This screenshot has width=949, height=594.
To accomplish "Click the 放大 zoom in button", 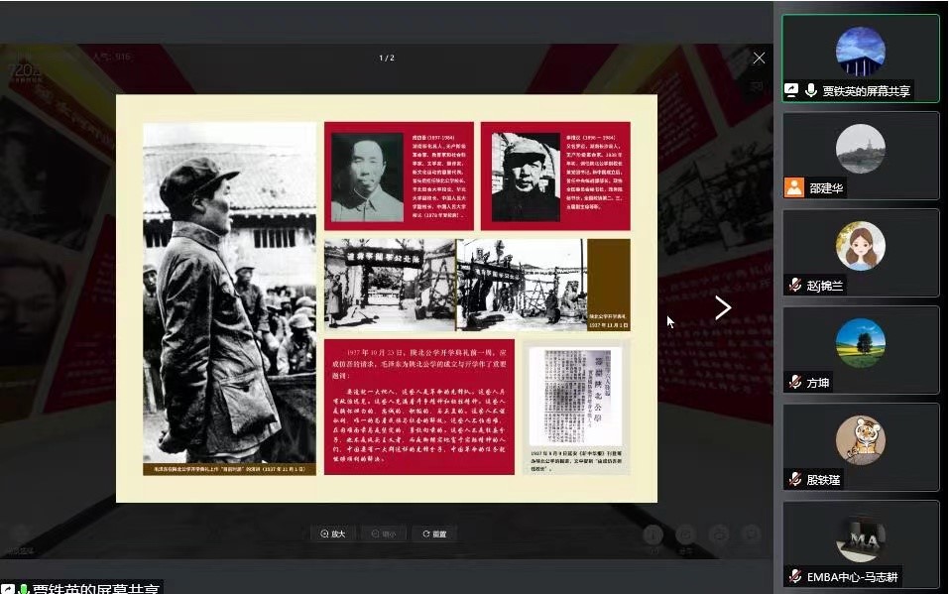I will (x=332, y=534).
